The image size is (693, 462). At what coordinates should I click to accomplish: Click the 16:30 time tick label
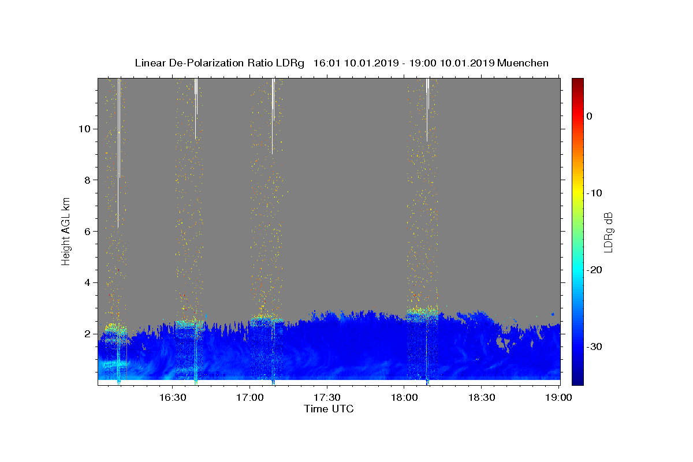coord(172,397)
